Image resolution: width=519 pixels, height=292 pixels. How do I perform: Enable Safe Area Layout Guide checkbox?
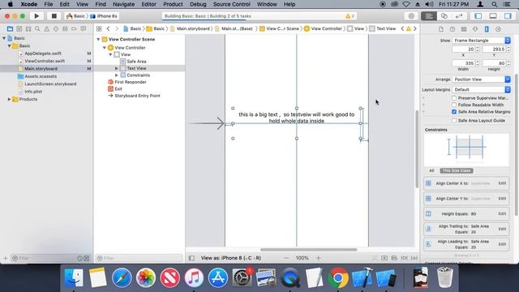tap(454, 121)
